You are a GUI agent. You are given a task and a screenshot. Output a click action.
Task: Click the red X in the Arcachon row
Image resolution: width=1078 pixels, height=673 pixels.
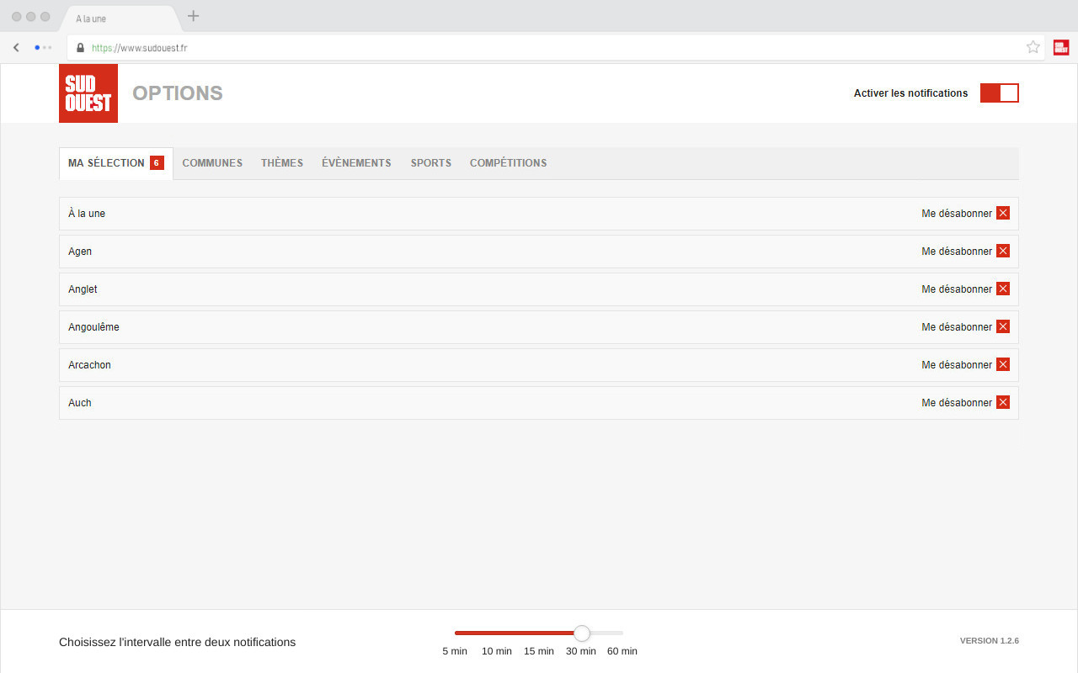click(x=1003, y=364)
